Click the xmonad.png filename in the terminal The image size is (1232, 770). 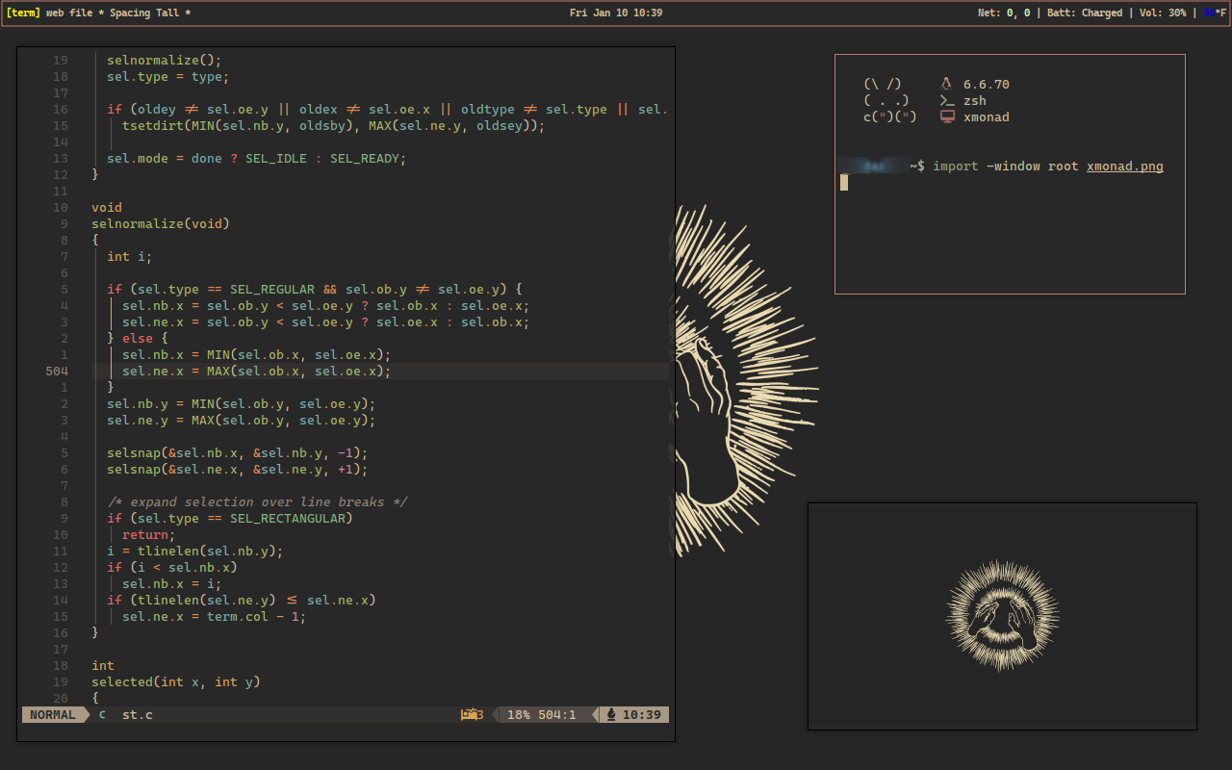[1125, 167]
